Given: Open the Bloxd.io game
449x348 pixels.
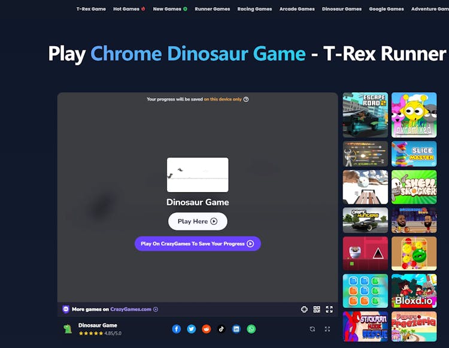Looking at the screenshot, I should [414, 290].
